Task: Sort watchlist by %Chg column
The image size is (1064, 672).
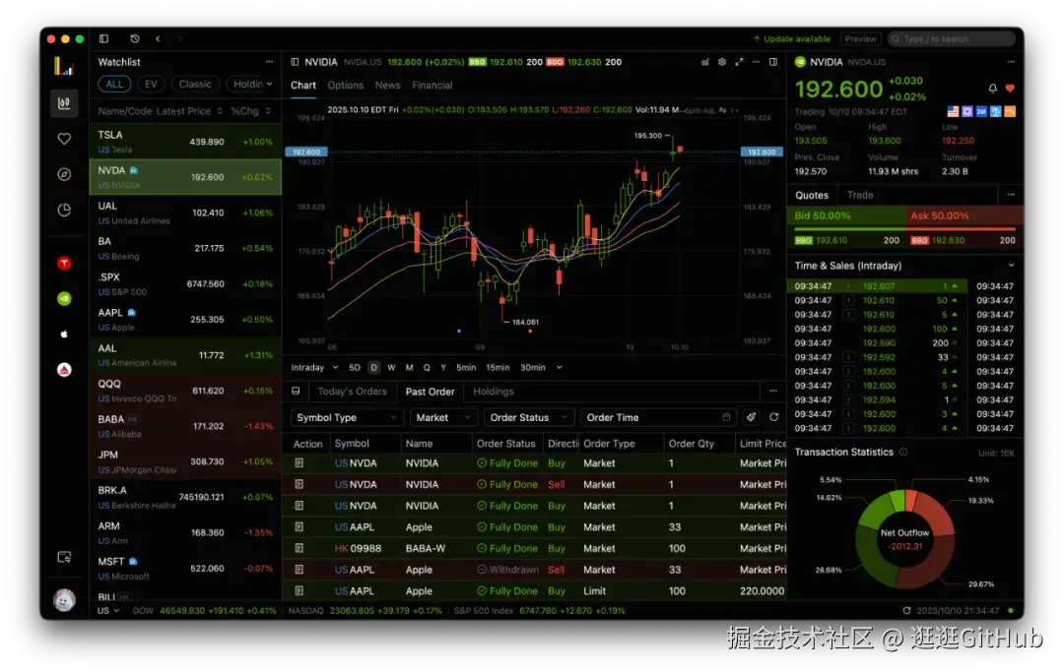Action: [250, 110]
